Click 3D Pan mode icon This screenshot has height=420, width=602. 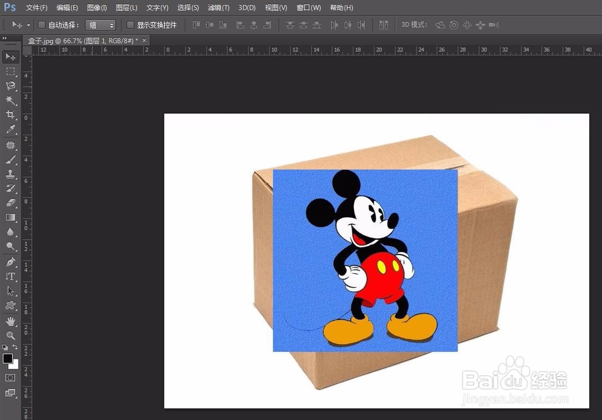click(467, 25)
